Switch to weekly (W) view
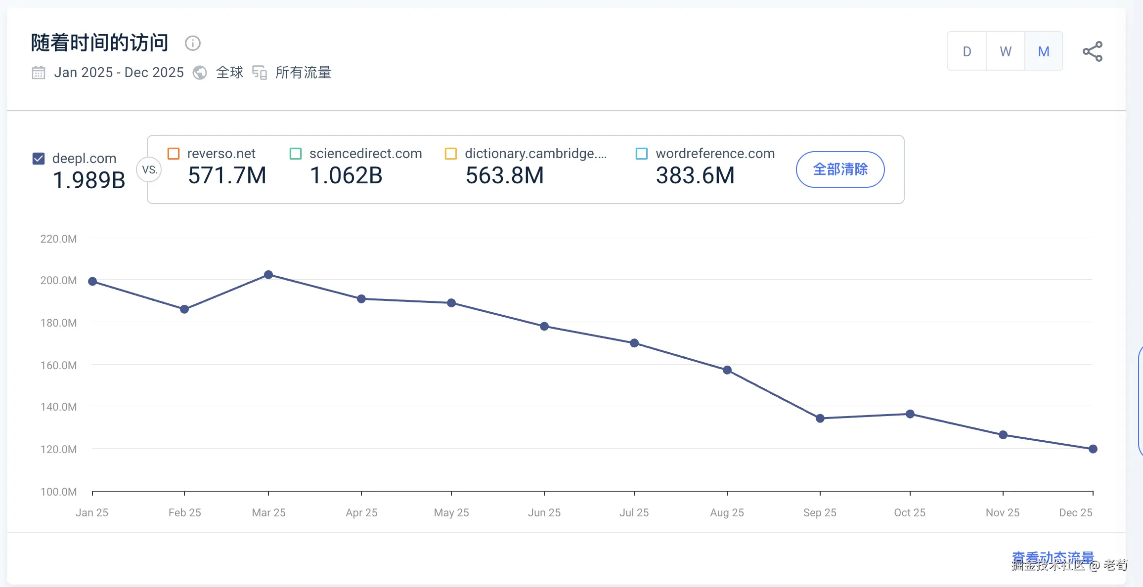1143x587 pixels. tap(1005, 51)
